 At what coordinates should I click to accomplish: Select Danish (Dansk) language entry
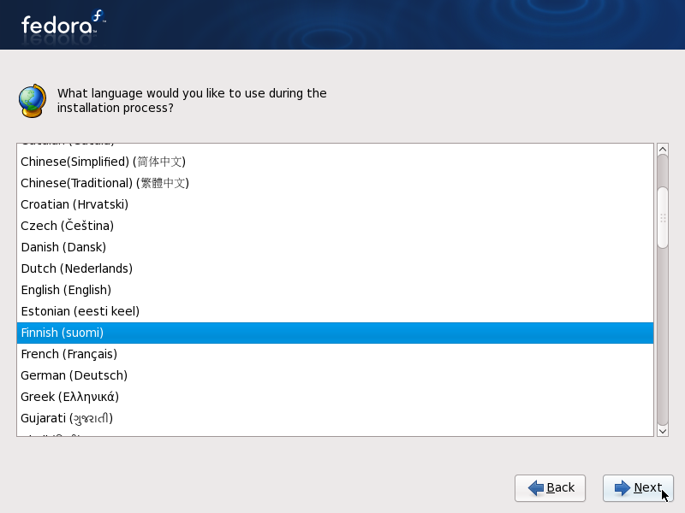pyautogui.click(x=63, y=247)
